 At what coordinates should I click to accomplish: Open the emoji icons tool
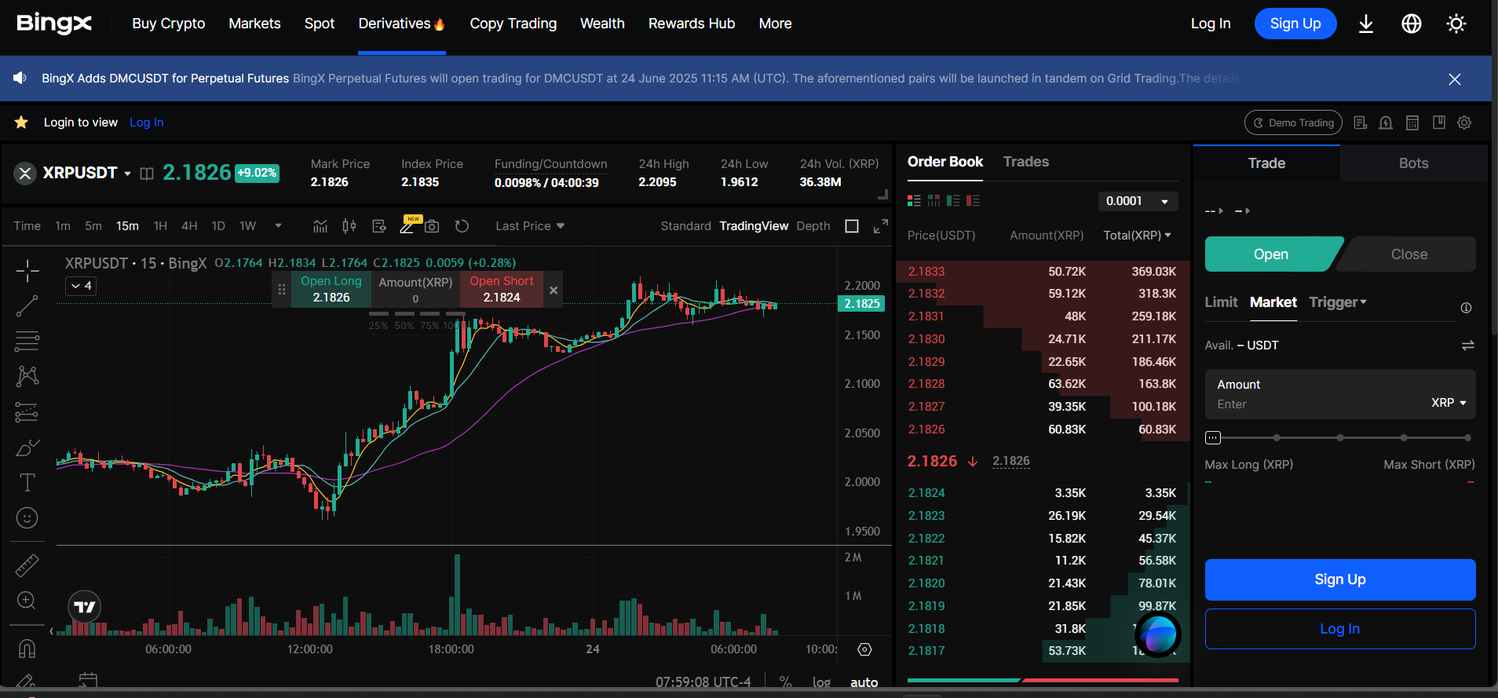tap(27, 518)
